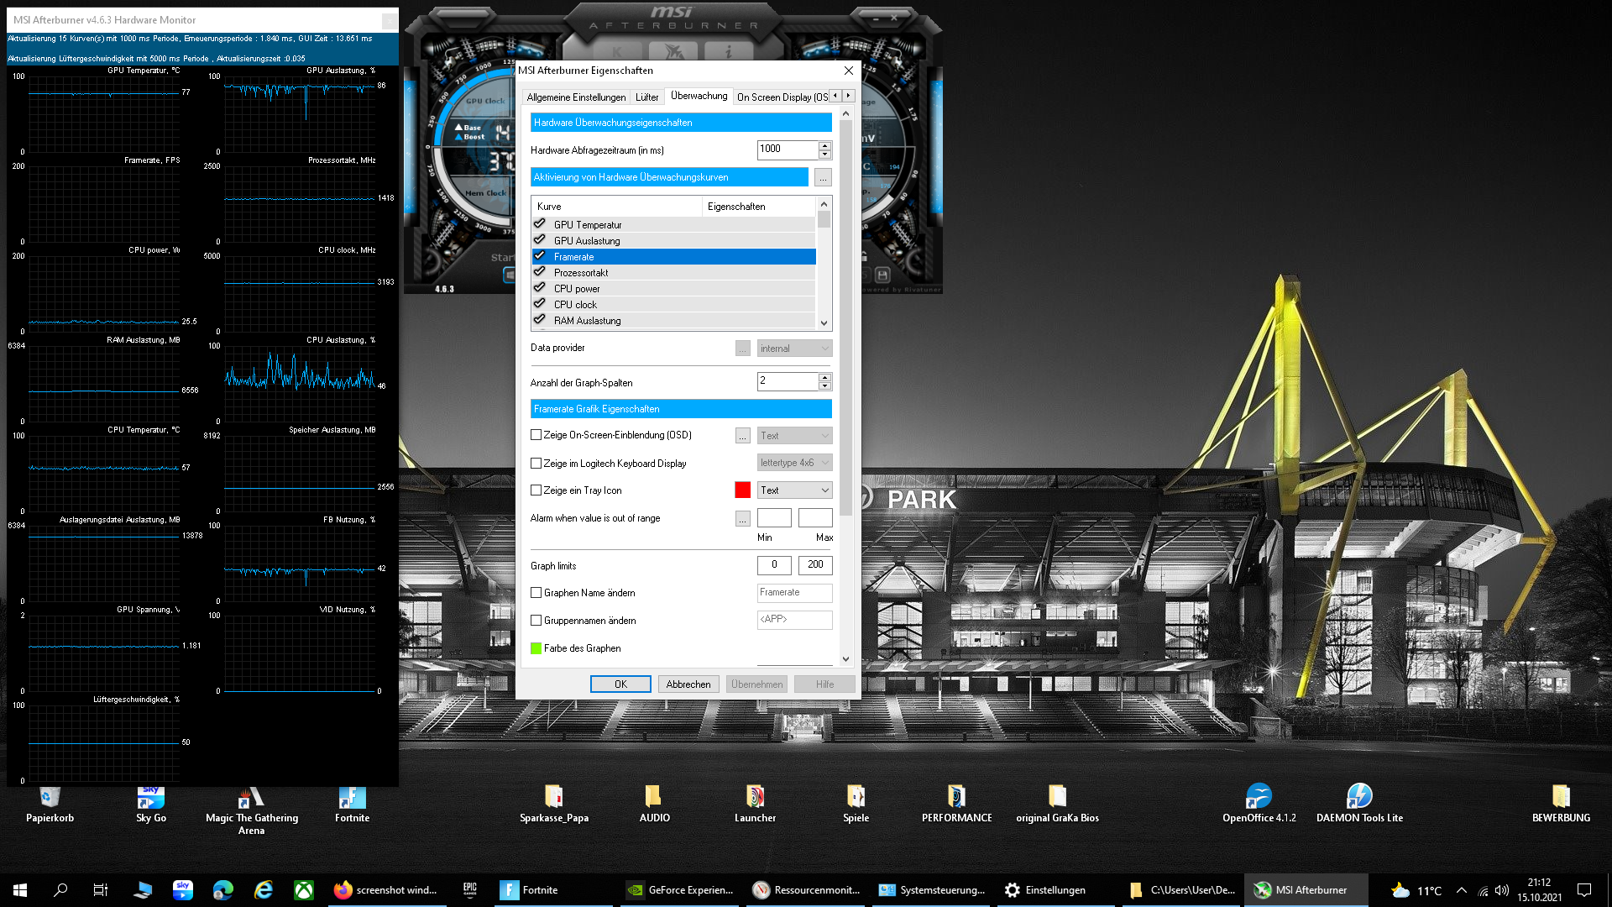Screen dimensions: 1612x907
Task: Open Xbox app in taskbar
Action: coord(304,890)
